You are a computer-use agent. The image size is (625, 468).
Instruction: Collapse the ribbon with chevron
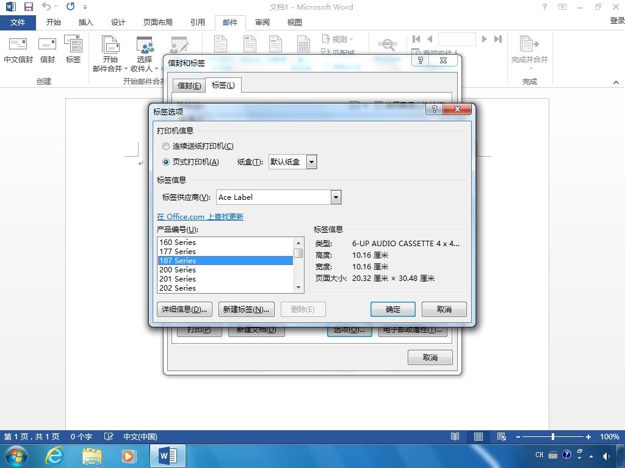pos(616,82)
